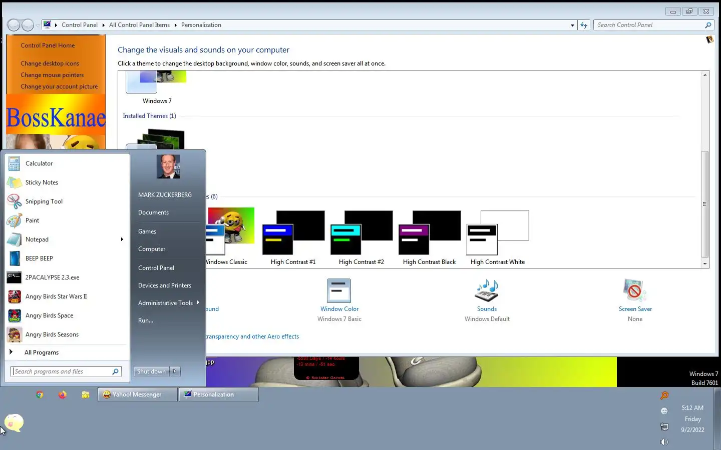Select Run... in the Start menu
Viewport: 721px width, 450px height.
point(146,320)
